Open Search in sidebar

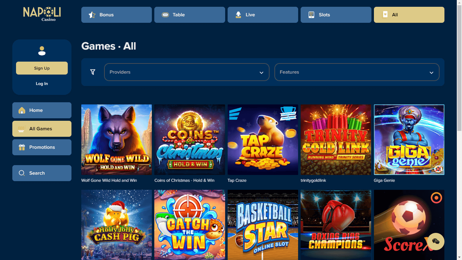click(42, 173)
